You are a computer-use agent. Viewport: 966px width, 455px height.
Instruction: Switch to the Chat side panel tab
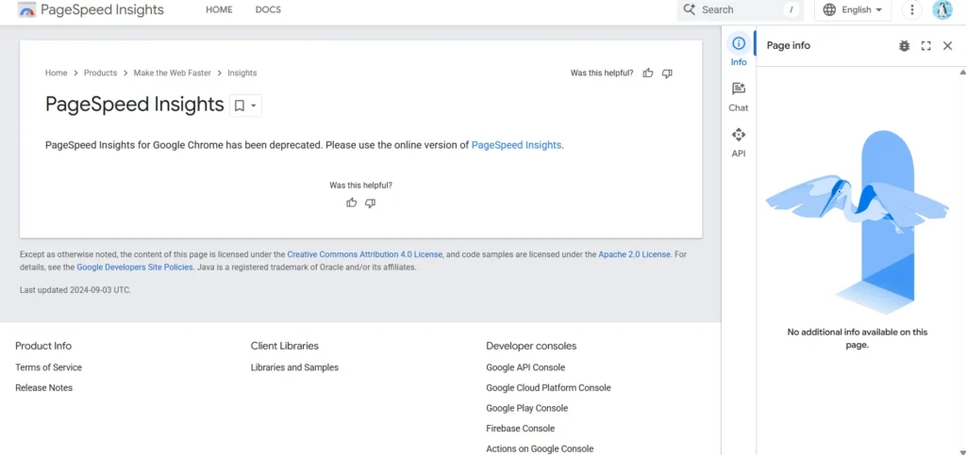point(739,97)
